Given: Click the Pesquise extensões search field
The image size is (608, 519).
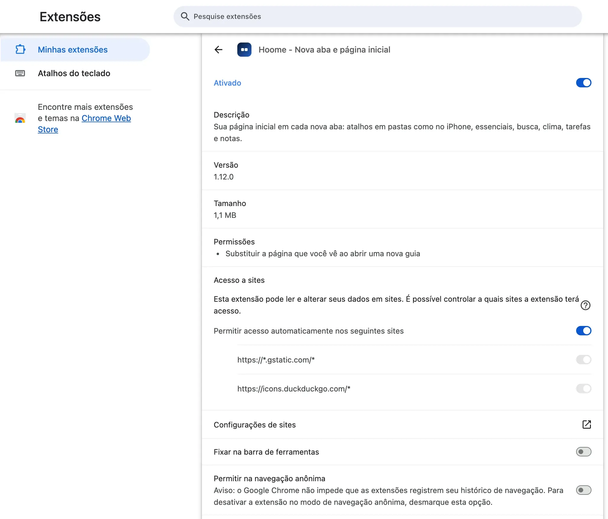Looking at the screenshot, I should click(x=377, y=17).
